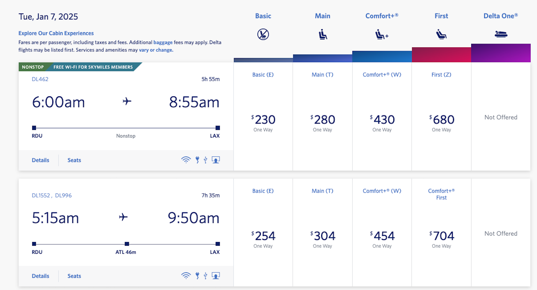
Task: Select the Delta One column header
Action: click(500, 16)
